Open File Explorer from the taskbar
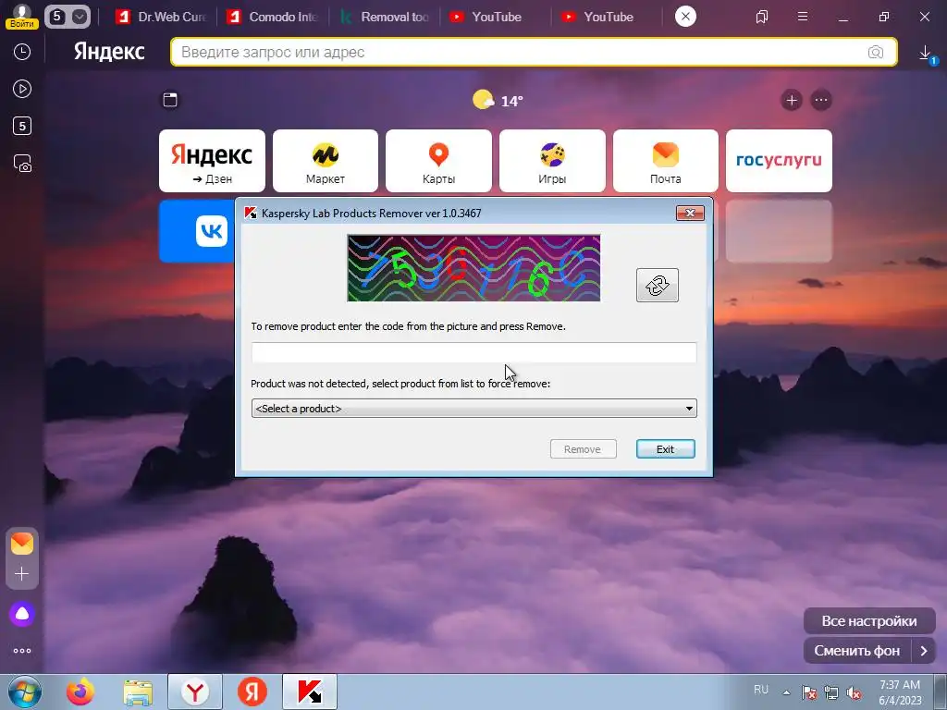The image size is (947, 710). click(138, 692)
